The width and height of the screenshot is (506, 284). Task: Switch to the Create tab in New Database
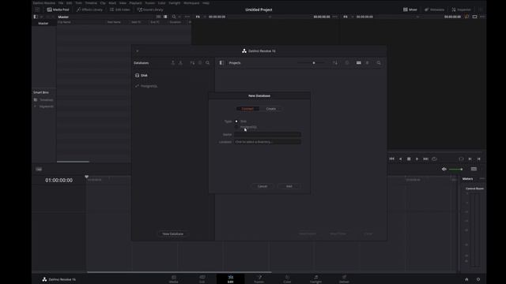pyautogui.click(x=270, y=109)
